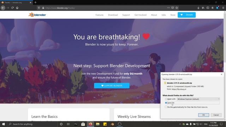This screenshot has height=127, width=226.
Task: Click the address bar URL
Action: (x=60, y=8)
